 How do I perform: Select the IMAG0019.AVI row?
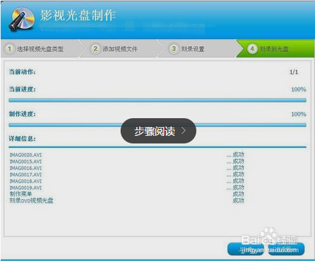point(127,188)
